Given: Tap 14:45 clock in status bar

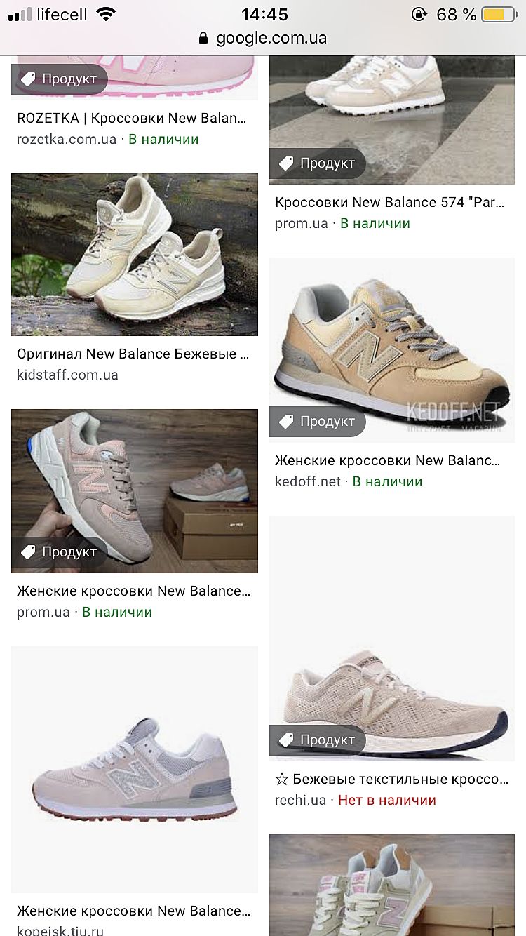Looking at the screenshot, I should click(264, 14).
